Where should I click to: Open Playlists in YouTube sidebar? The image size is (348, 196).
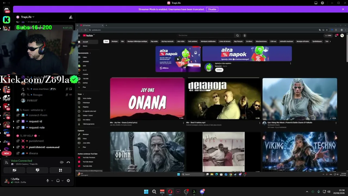86,107
